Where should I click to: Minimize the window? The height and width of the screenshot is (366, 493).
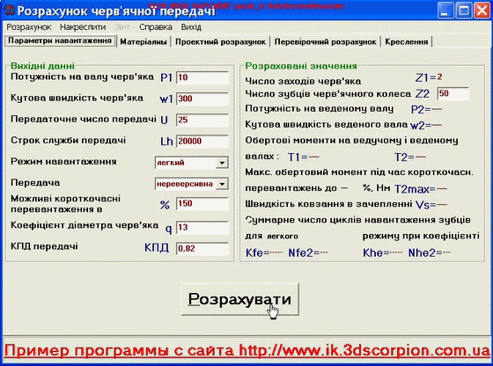pyautogui.click(x=445, y=11)
